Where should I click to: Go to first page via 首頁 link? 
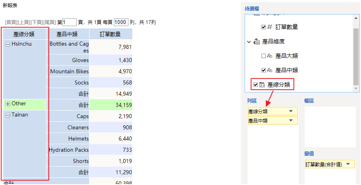11,22
